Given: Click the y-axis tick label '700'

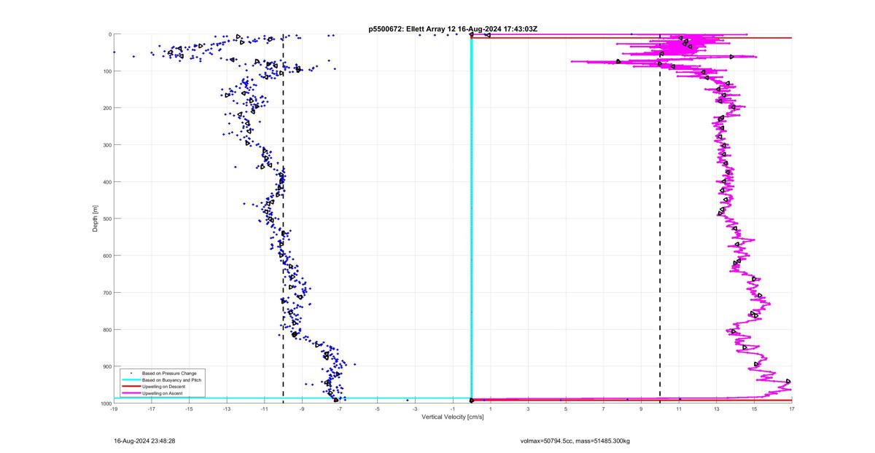Looking at the screenshot, I should point(107,293).
